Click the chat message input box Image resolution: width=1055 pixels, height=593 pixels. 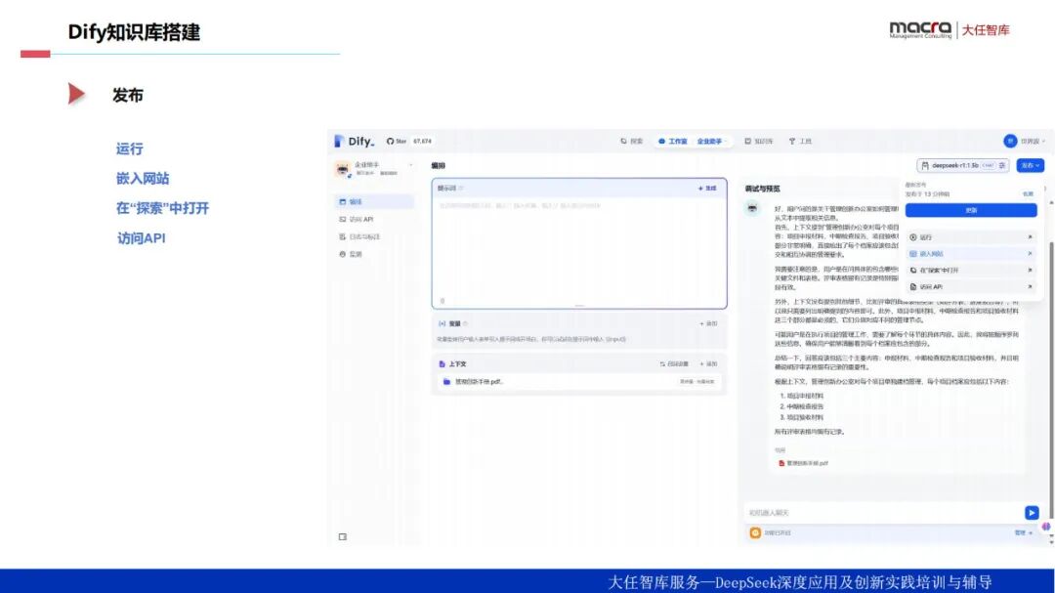point(883,513)
